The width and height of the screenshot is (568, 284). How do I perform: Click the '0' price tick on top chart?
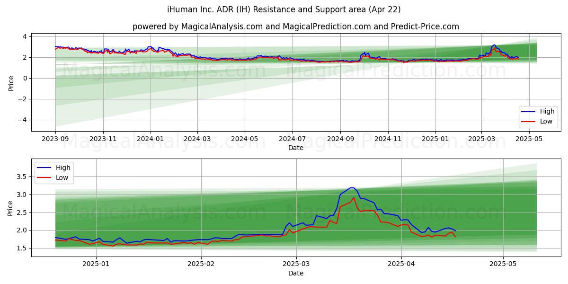coord(25,78)
